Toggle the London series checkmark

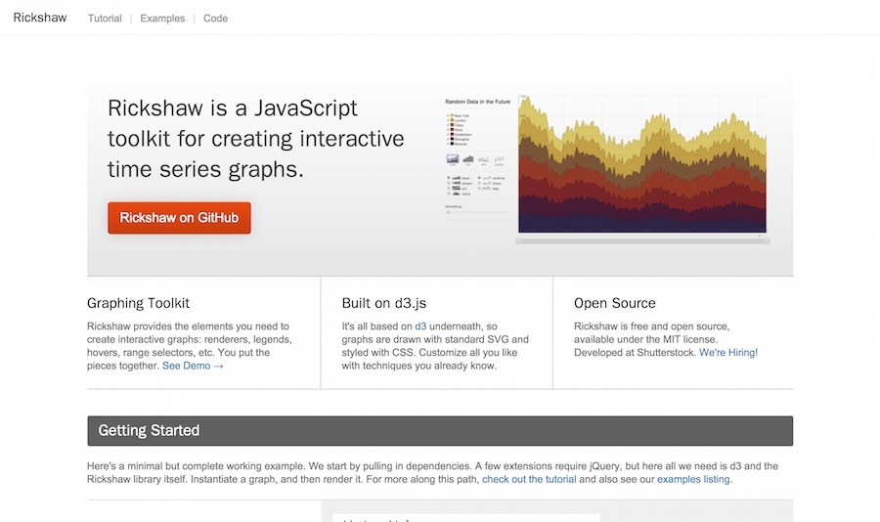tap(448, 120)
